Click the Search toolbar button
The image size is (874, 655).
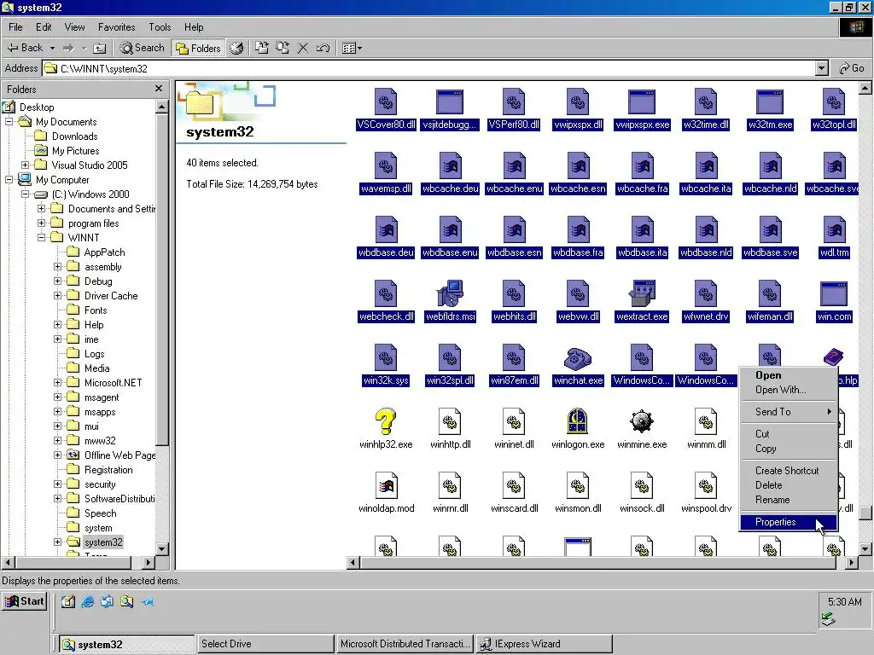coord(143,48)
